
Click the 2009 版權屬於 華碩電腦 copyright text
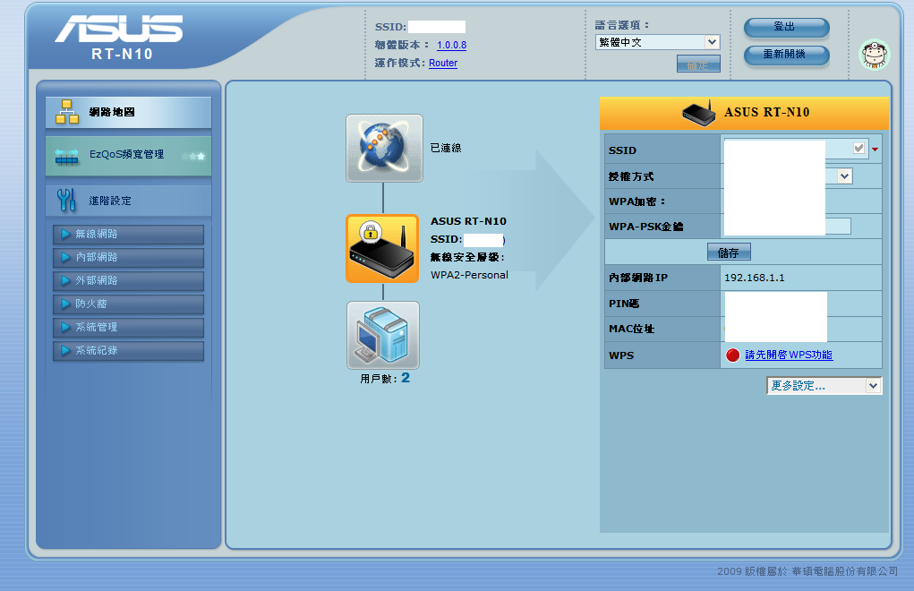coord(807,571)
